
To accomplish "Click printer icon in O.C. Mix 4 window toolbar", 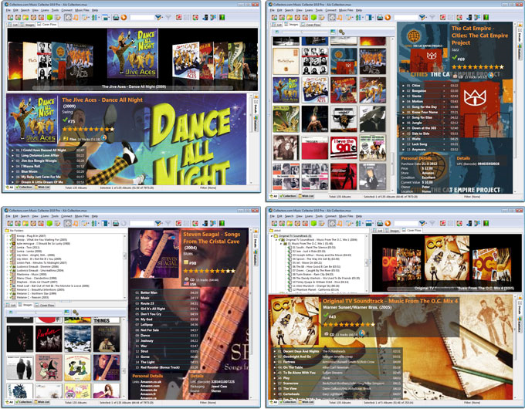I will click(x=380, y=223).
